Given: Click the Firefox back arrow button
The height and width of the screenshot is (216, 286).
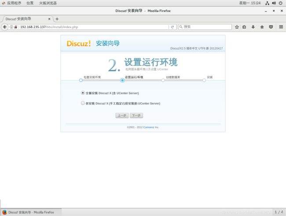Looking at the screenshot, I should 5,27.
